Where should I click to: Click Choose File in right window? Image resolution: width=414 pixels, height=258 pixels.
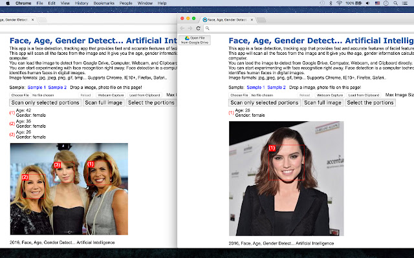pos(239,95)
